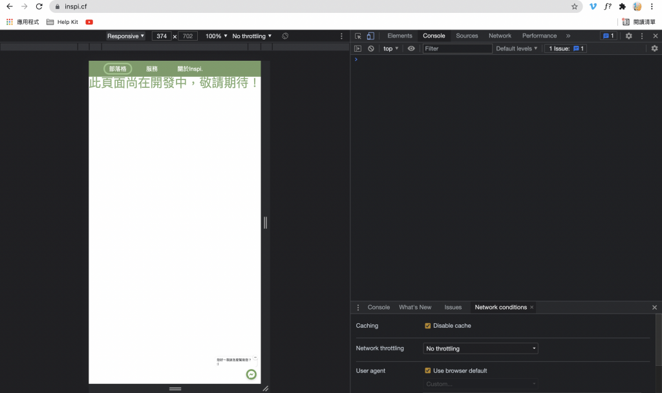The width and height of the screenshot is (662, 393).
Task: Open device toolbar No throttling dropdown
Action: 251,36
